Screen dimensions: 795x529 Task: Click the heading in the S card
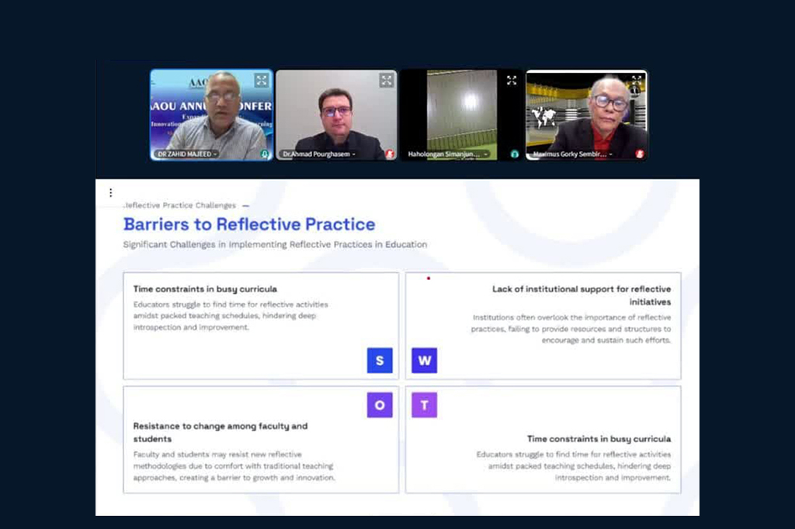pos(205,289)
